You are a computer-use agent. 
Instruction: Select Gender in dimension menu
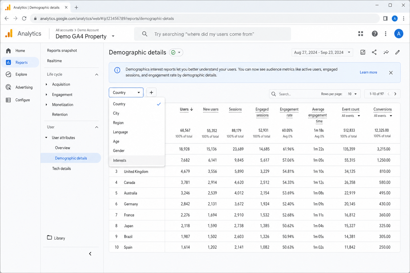137,151
